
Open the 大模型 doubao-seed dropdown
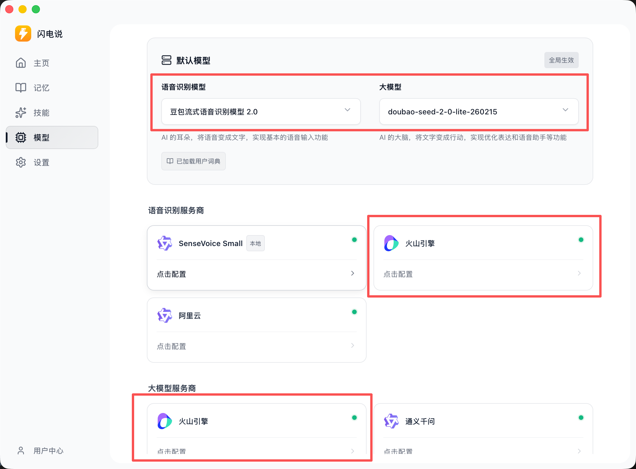479,111
